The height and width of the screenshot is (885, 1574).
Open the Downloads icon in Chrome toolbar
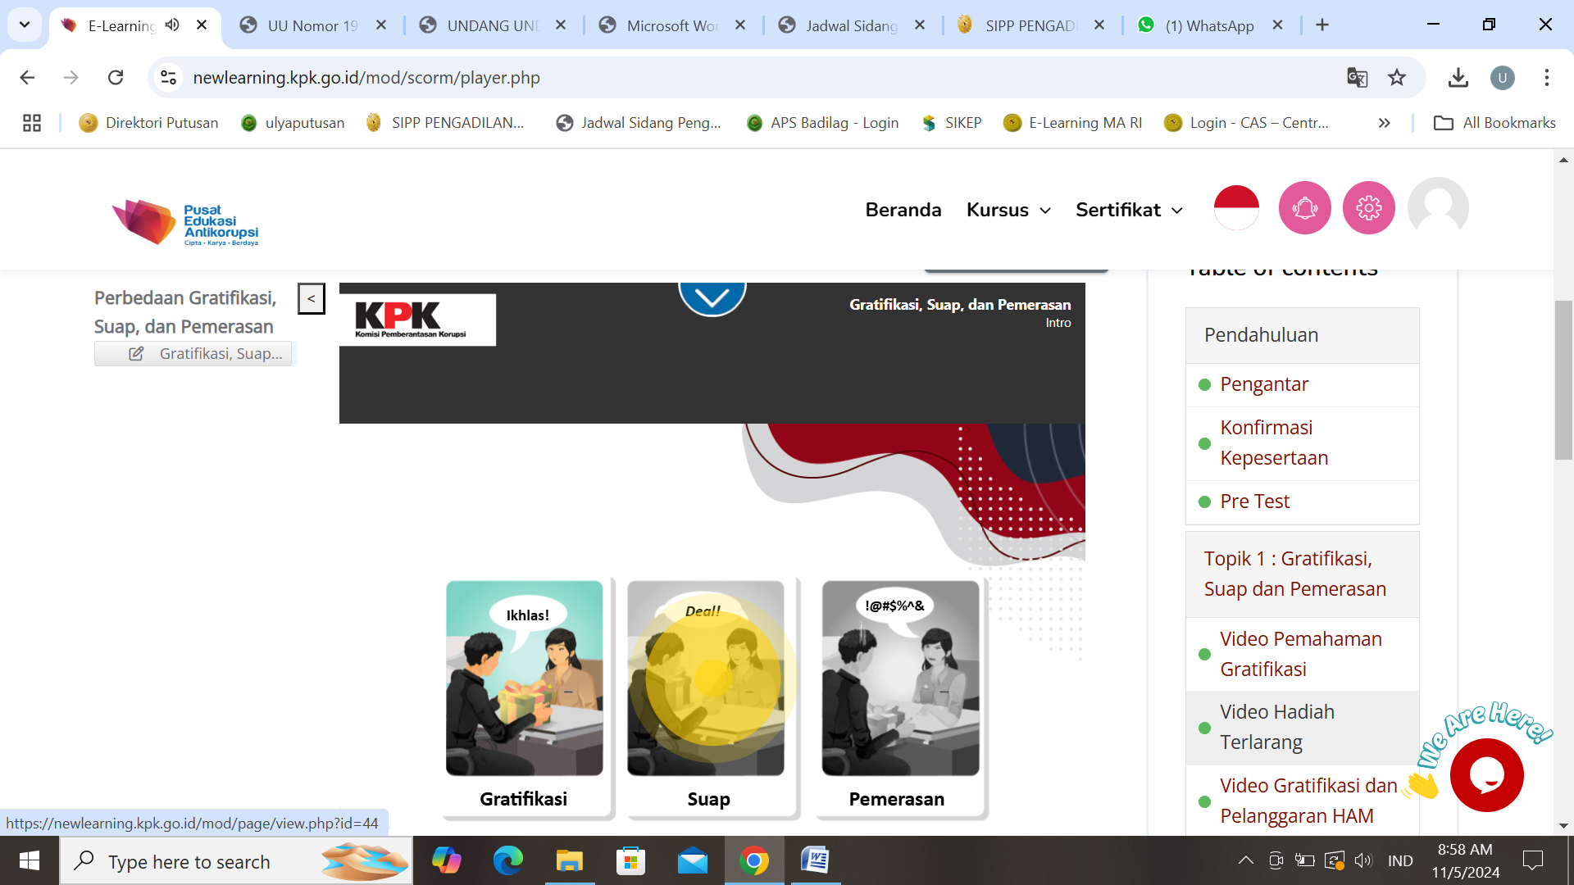(x=1458, y=77)
